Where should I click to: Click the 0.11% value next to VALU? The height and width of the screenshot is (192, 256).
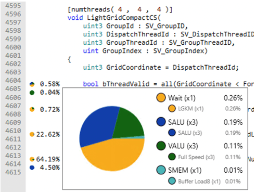233,146
